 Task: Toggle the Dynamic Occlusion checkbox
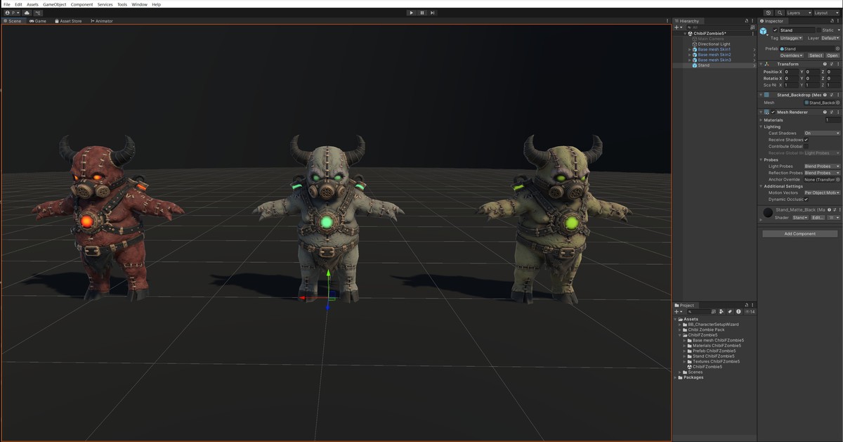tap(806, 200)
